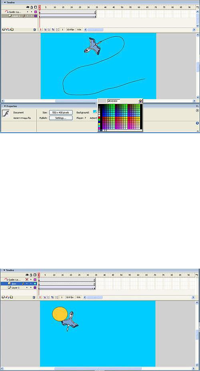Toggle Onion Skin Outlines in lower timeline

point(48,297)
